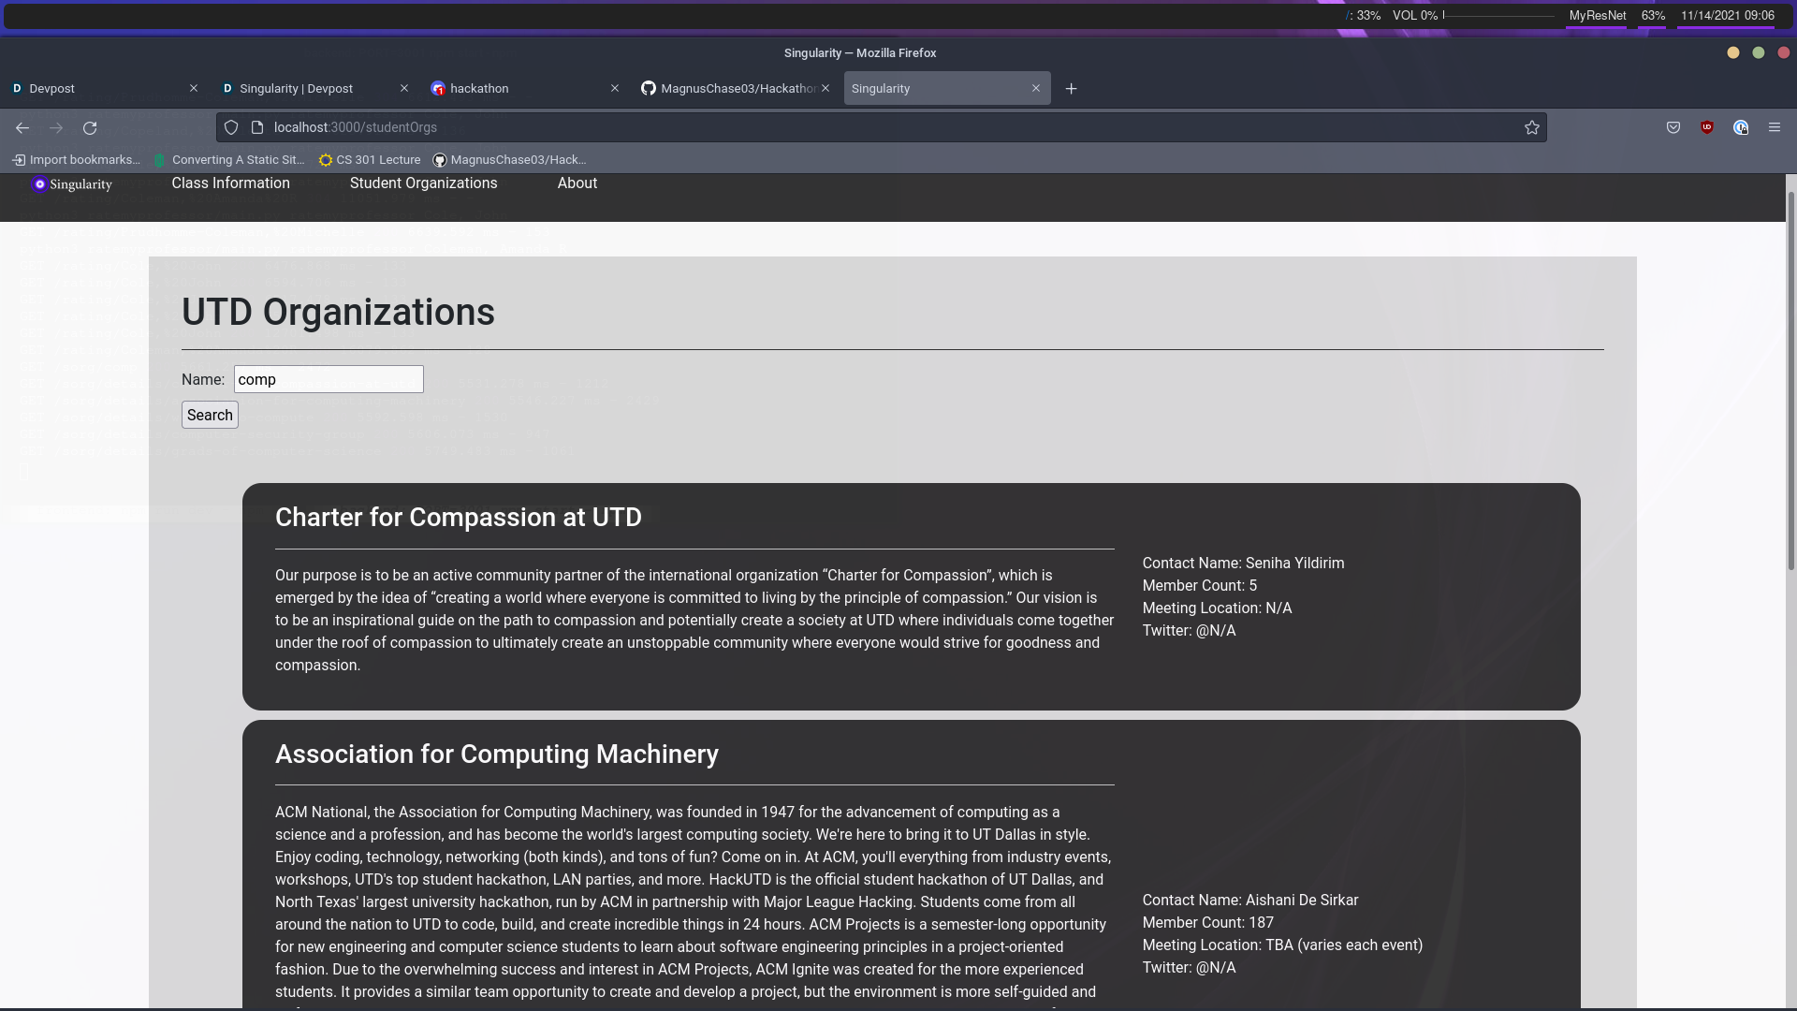Screen dimensions: 1797x1011
Task: Click the Singularity logo in navbar
Action: [x=72, y=184]
